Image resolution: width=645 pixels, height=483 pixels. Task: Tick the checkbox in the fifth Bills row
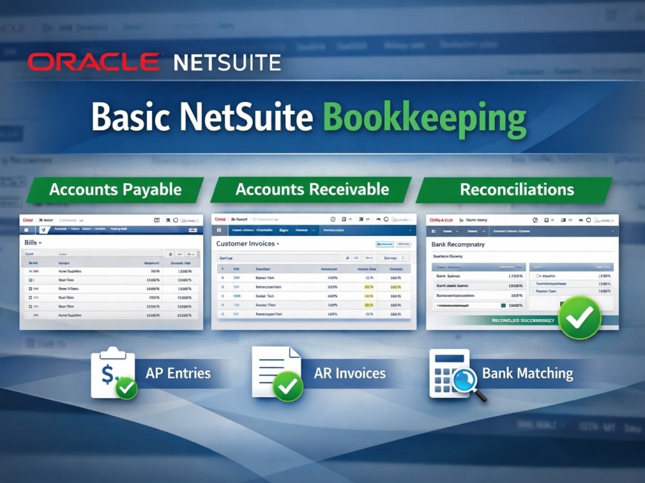click(x=30, y=306)
